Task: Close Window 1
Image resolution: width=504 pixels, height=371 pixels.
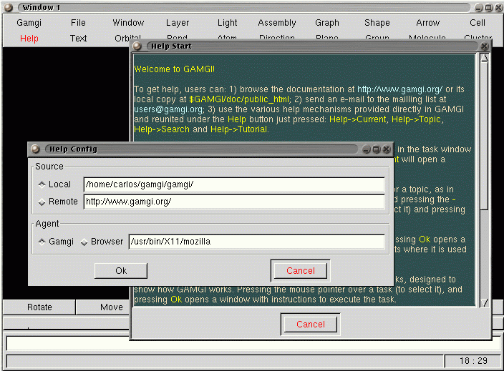Action: pos(499,8)
